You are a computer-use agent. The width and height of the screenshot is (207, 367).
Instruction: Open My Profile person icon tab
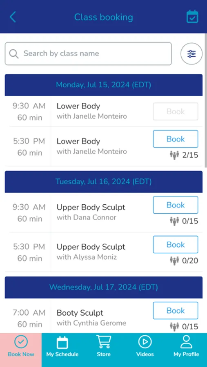[186, 346]
